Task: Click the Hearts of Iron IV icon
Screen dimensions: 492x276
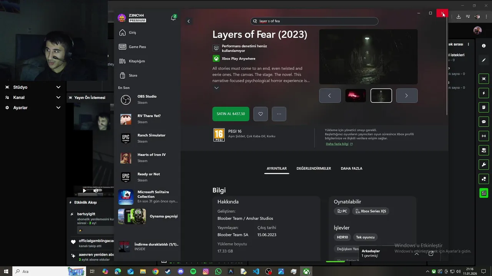Action: [126, 158]
